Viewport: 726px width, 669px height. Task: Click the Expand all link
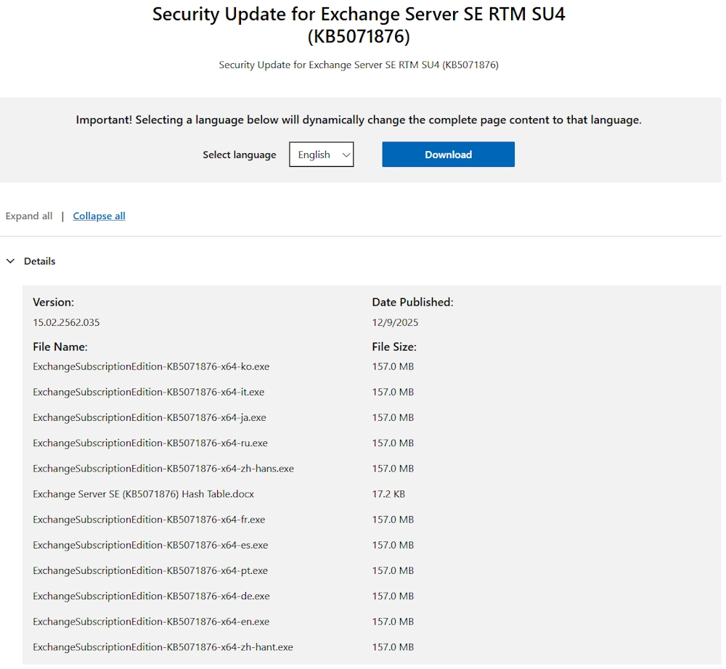[29, 216]
